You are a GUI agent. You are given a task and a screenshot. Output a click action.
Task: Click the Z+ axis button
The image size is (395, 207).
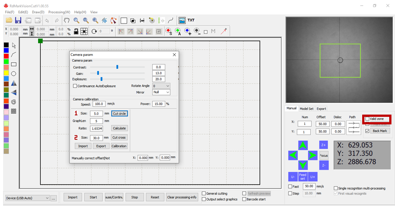pos(324,145)
